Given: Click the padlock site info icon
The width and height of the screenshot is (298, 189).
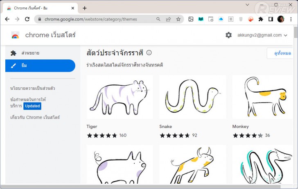Looking at the screenshot, I should 40,19.
